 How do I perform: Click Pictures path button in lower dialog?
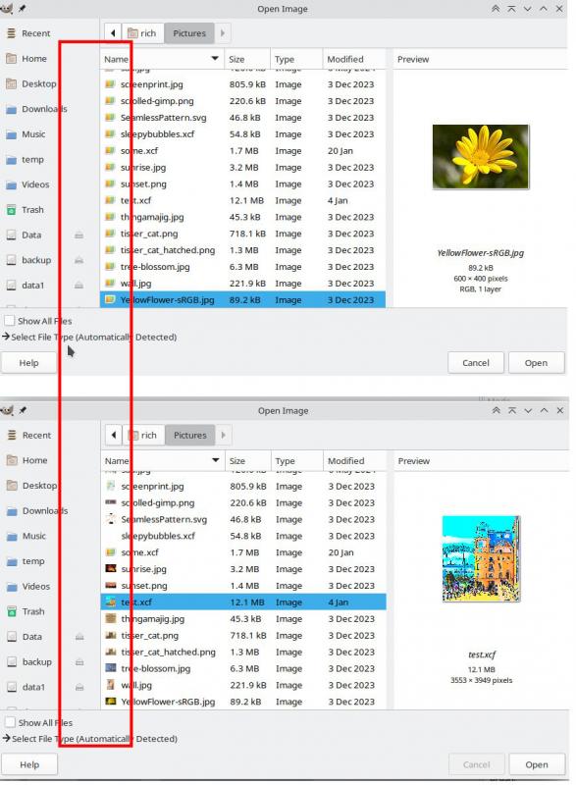point(189,435)
